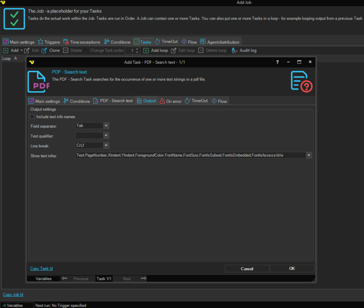Expand the Show text infos dropdown
The image size is (364, 308).
pyautogui.click(x=309, y=155)
